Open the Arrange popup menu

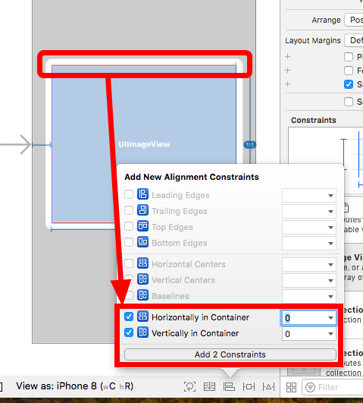pos(353,20)
